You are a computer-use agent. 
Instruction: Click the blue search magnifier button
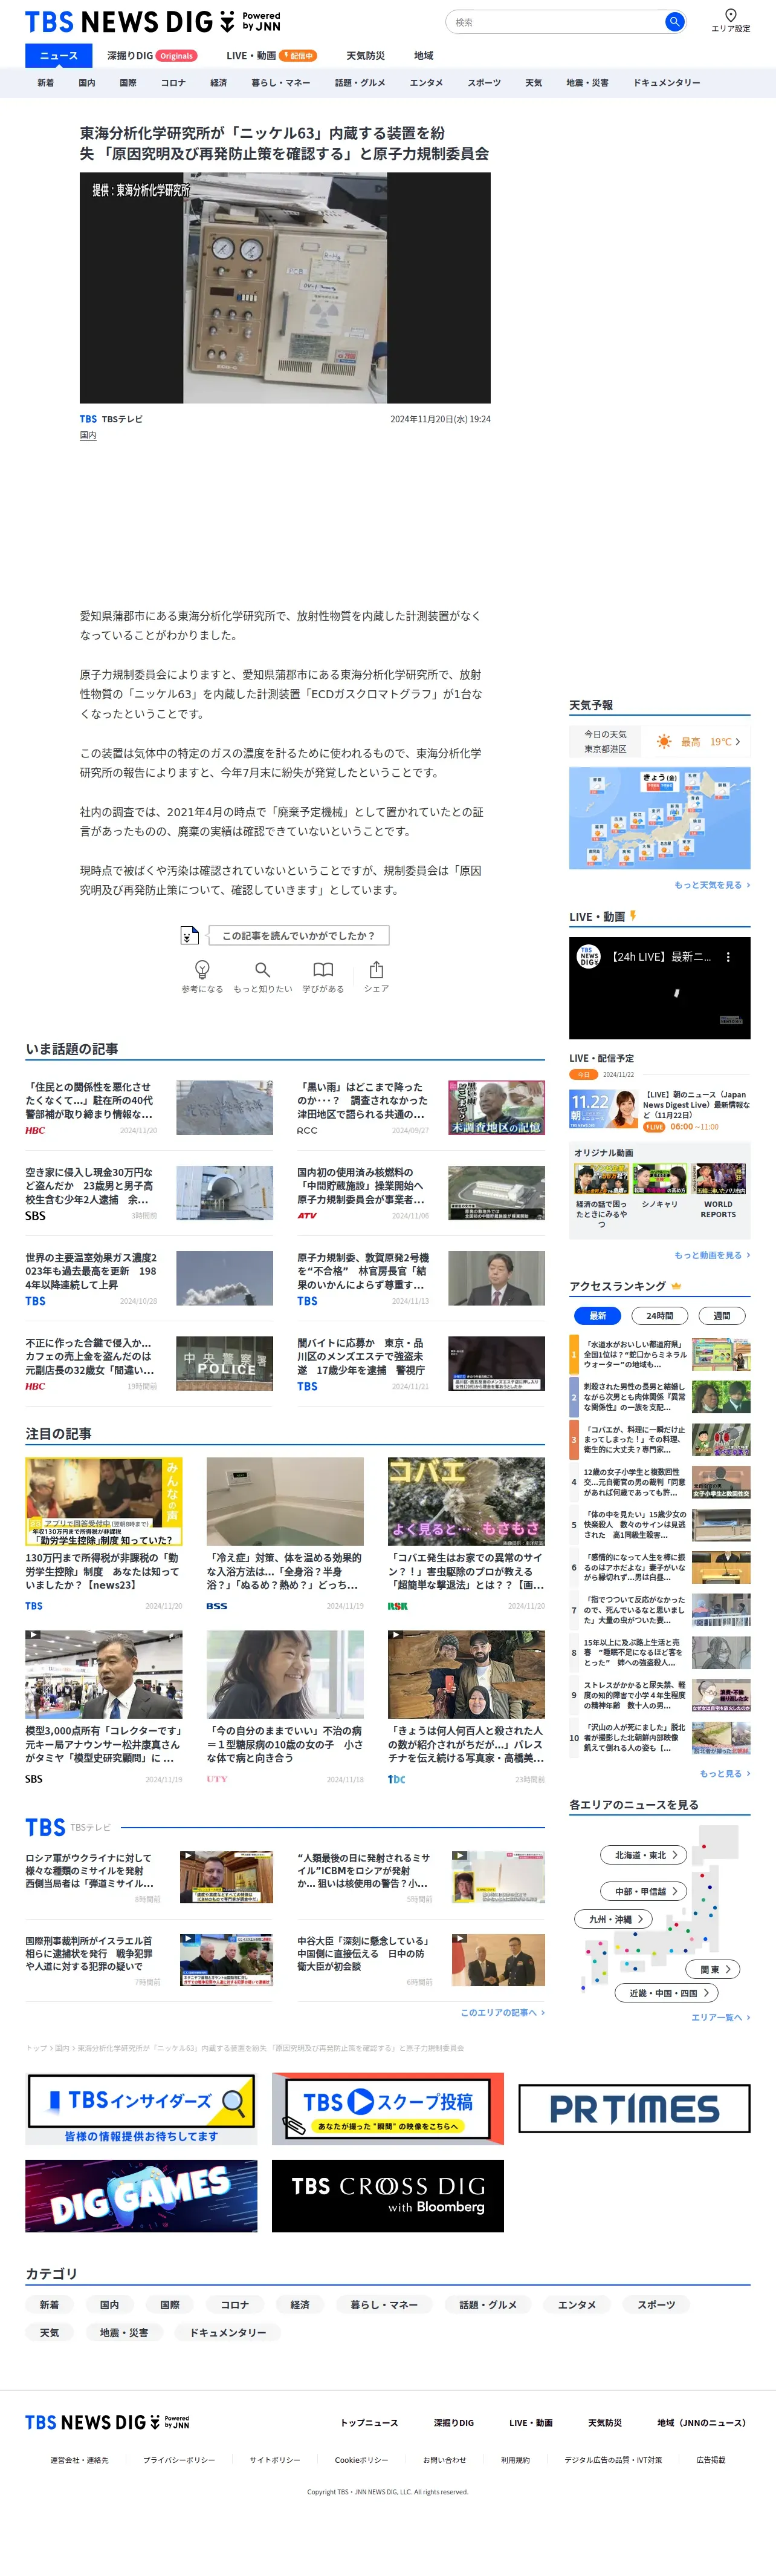[x=674, y=21]
